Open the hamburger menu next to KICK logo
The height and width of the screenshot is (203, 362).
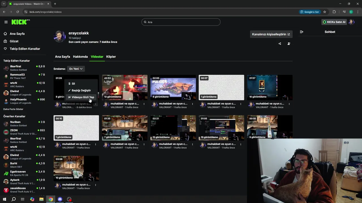click(x=6, y=22)
